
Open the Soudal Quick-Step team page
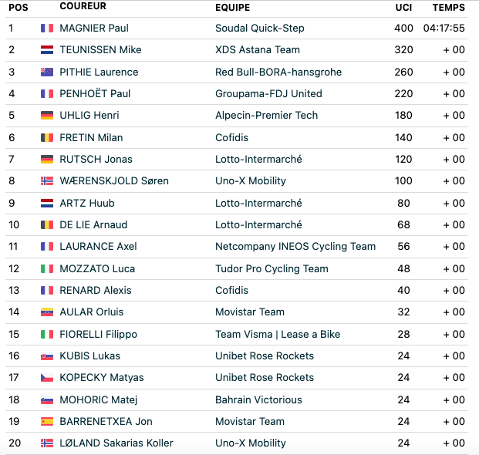tap(260, 28)
